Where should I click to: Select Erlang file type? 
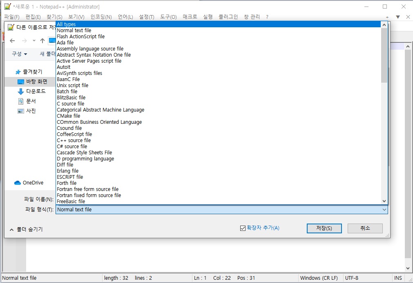[219, 171]
